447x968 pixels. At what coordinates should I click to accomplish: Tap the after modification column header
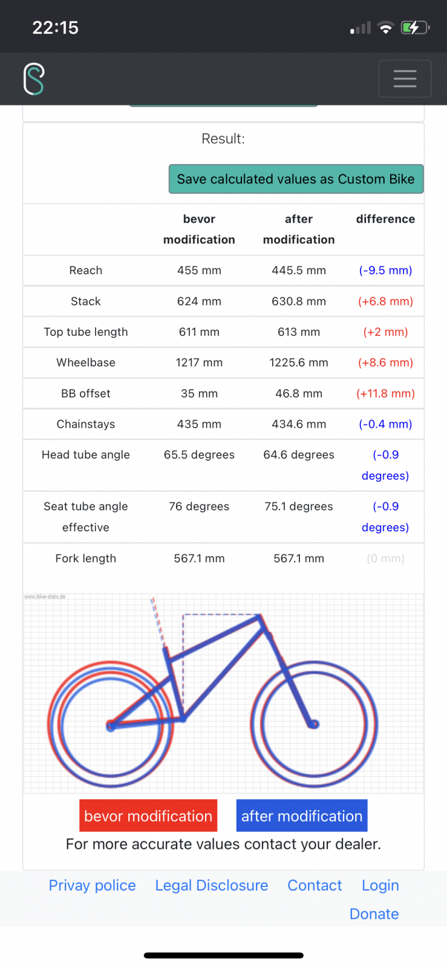click(x=299, y=229)
